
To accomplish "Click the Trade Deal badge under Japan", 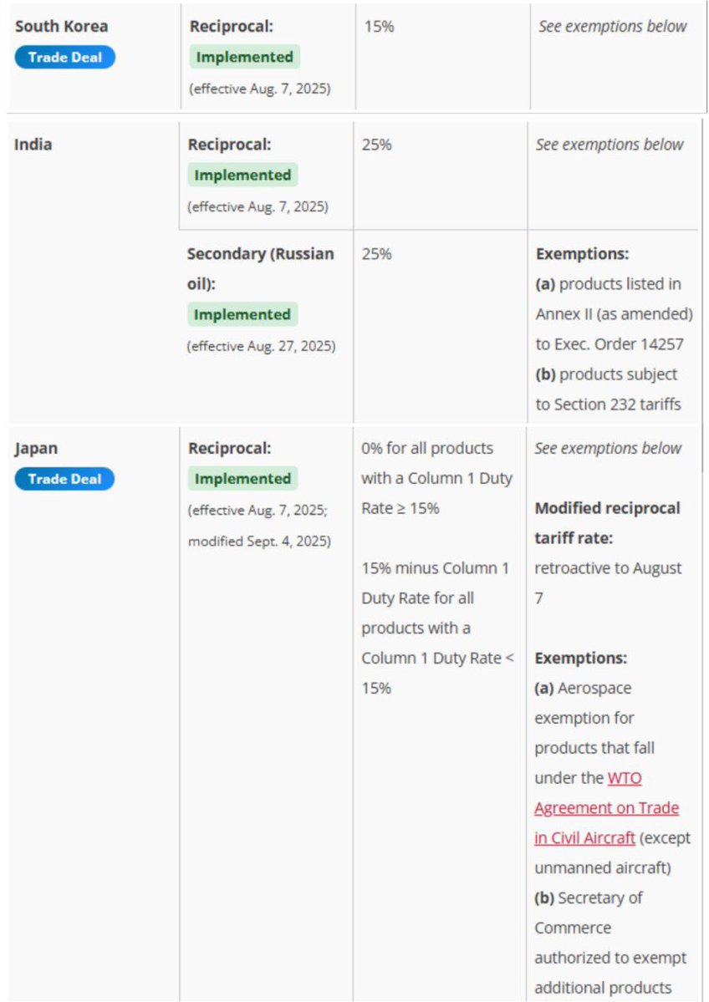I will (x=65, y=479).
